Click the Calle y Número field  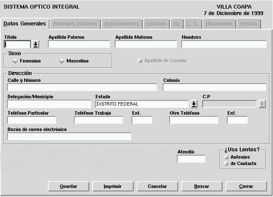tap(82, 88)
